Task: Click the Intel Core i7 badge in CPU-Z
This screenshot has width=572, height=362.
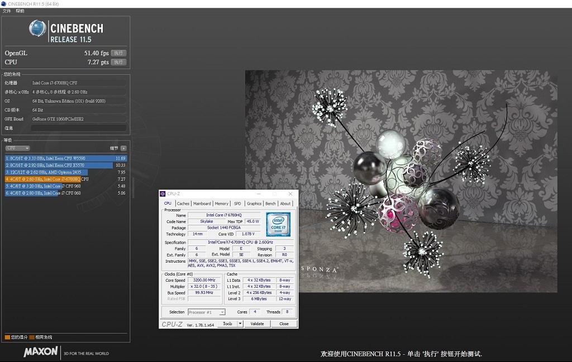Action: point(278,224)
